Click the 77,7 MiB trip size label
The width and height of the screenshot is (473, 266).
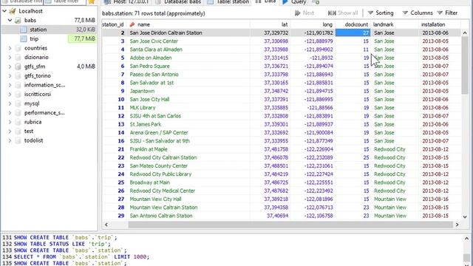pos(83,38)
